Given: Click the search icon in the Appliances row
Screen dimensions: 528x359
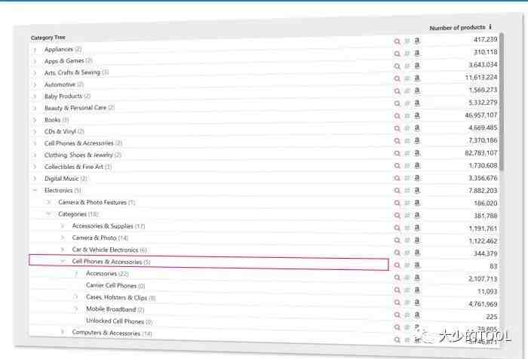Looking at the screenshot, I should 398,41.
